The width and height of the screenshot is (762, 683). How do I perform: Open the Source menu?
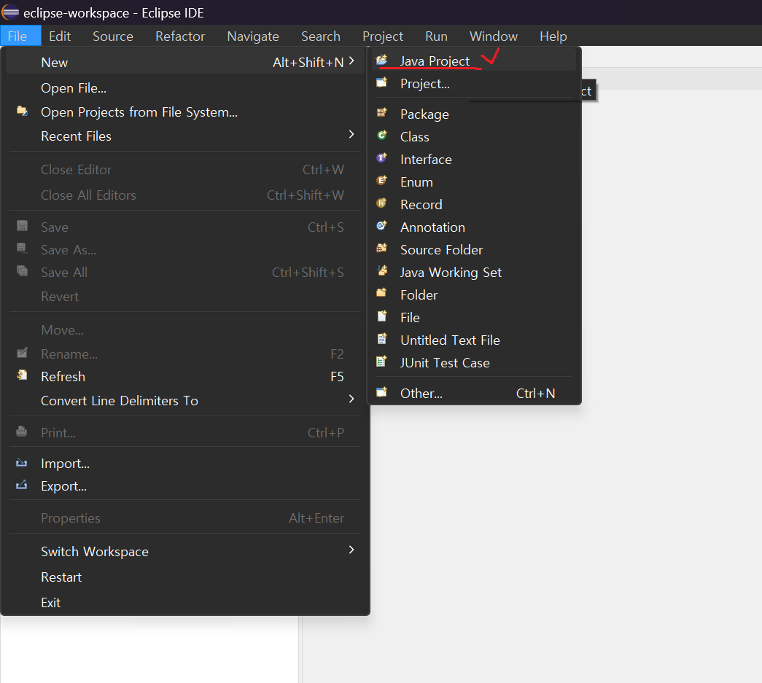tap(113, 36)
